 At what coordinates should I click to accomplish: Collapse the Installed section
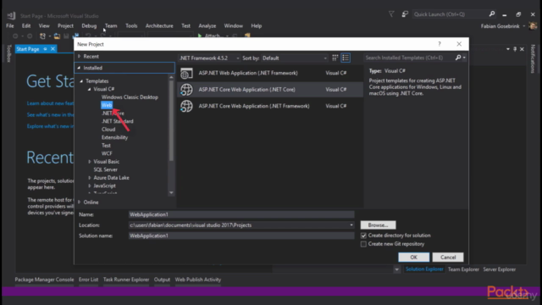[79, 68]
